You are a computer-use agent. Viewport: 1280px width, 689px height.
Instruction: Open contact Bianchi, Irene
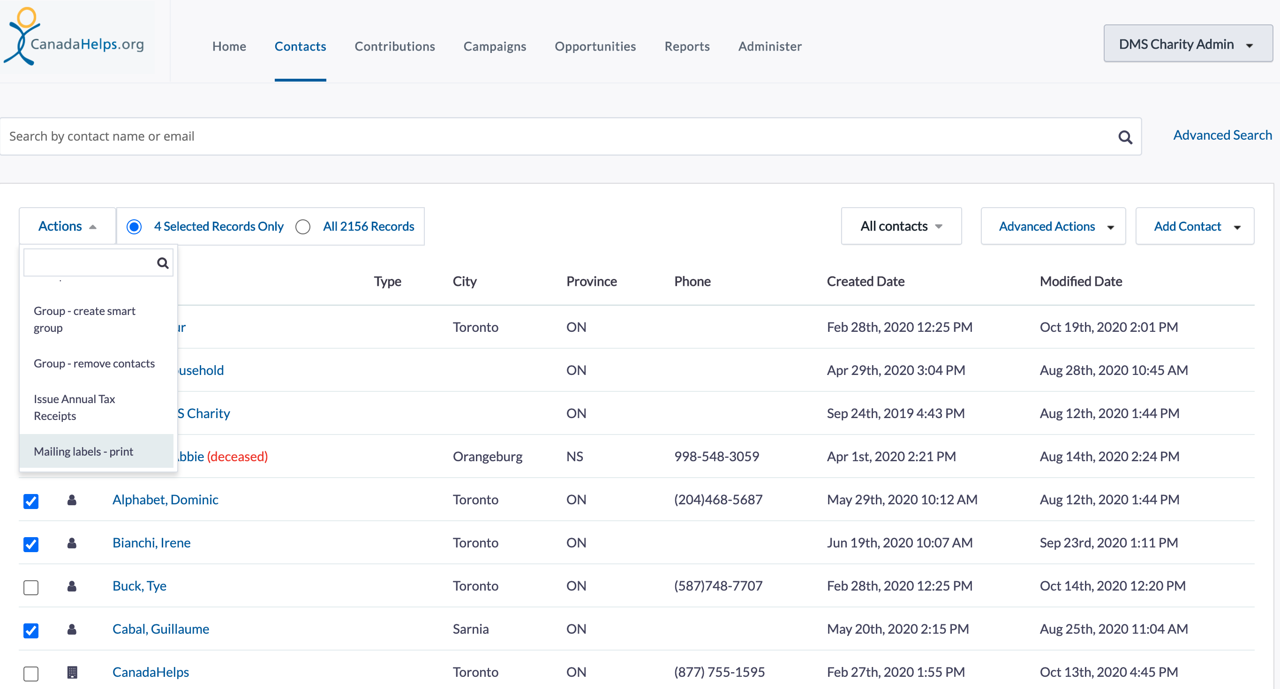[151, 543]
